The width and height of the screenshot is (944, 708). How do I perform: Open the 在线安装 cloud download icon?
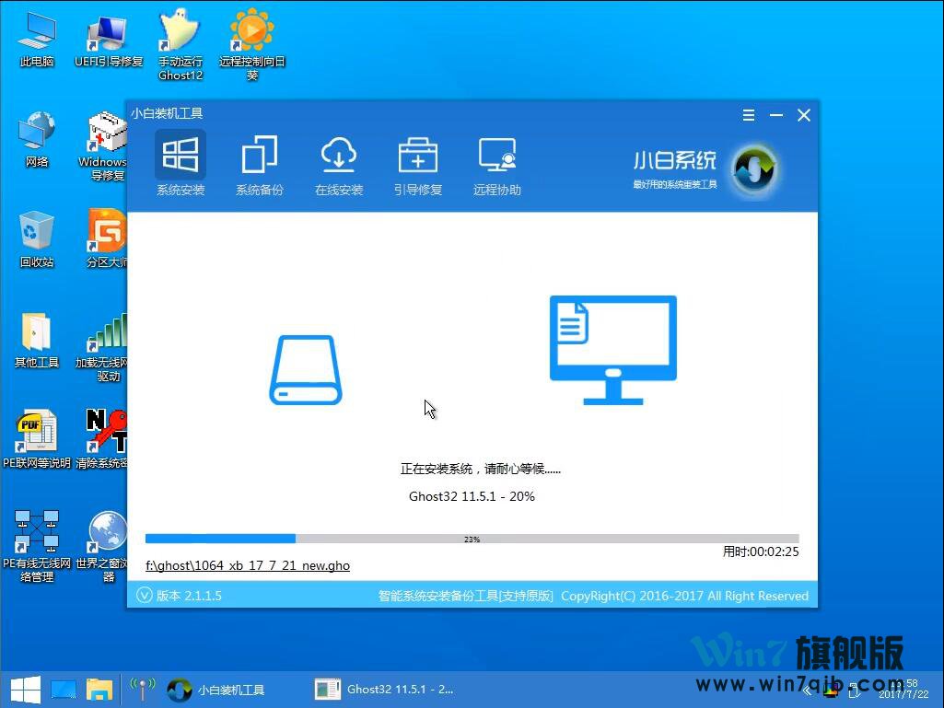(339, 163)
